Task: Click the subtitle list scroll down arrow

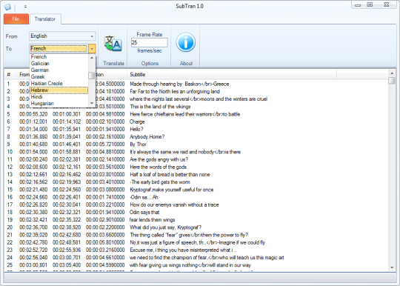Action: [x=392, y=267]
